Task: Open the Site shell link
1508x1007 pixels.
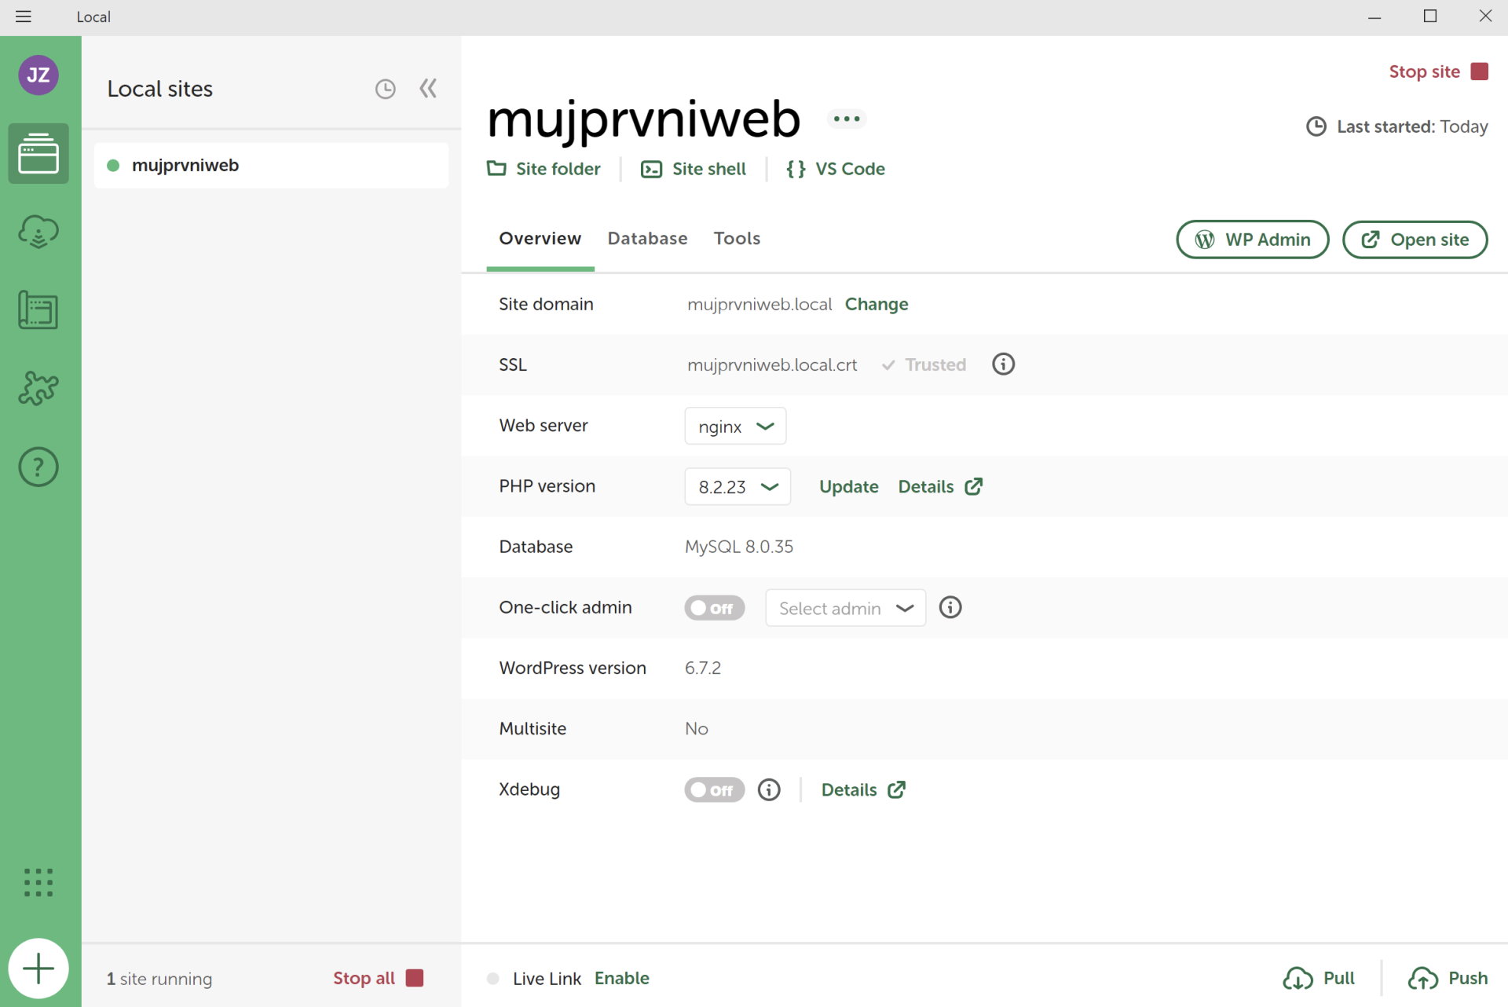Action: (x=694, y=169)
